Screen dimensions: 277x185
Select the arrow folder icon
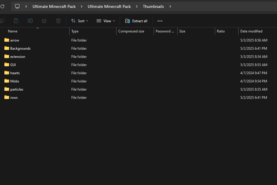7,40
